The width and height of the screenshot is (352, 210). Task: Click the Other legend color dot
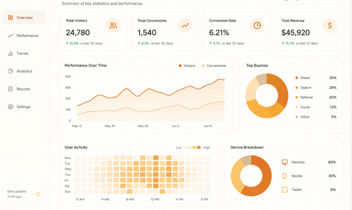pyautogui.click(x=296, y=117)
